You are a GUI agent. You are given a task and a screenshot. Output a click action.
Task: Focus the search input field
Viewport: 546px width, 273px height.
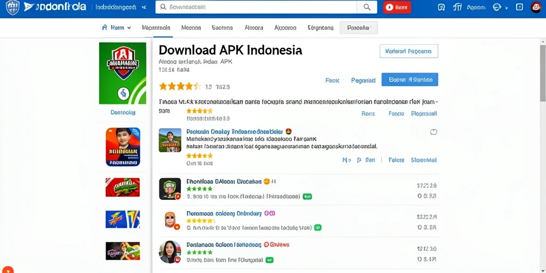point(256,7)
